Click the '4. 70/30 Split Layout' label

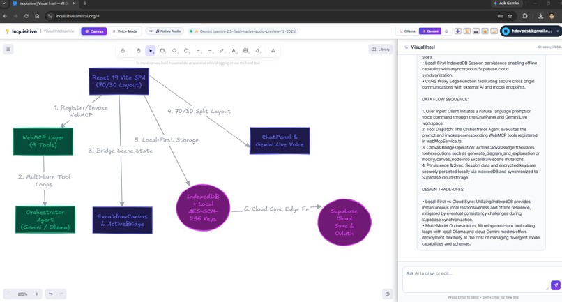199,111
